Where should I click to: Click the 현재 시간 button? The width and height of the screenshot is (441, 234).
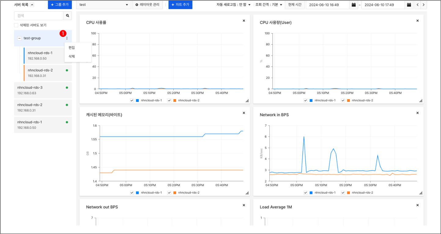[295, 5]
